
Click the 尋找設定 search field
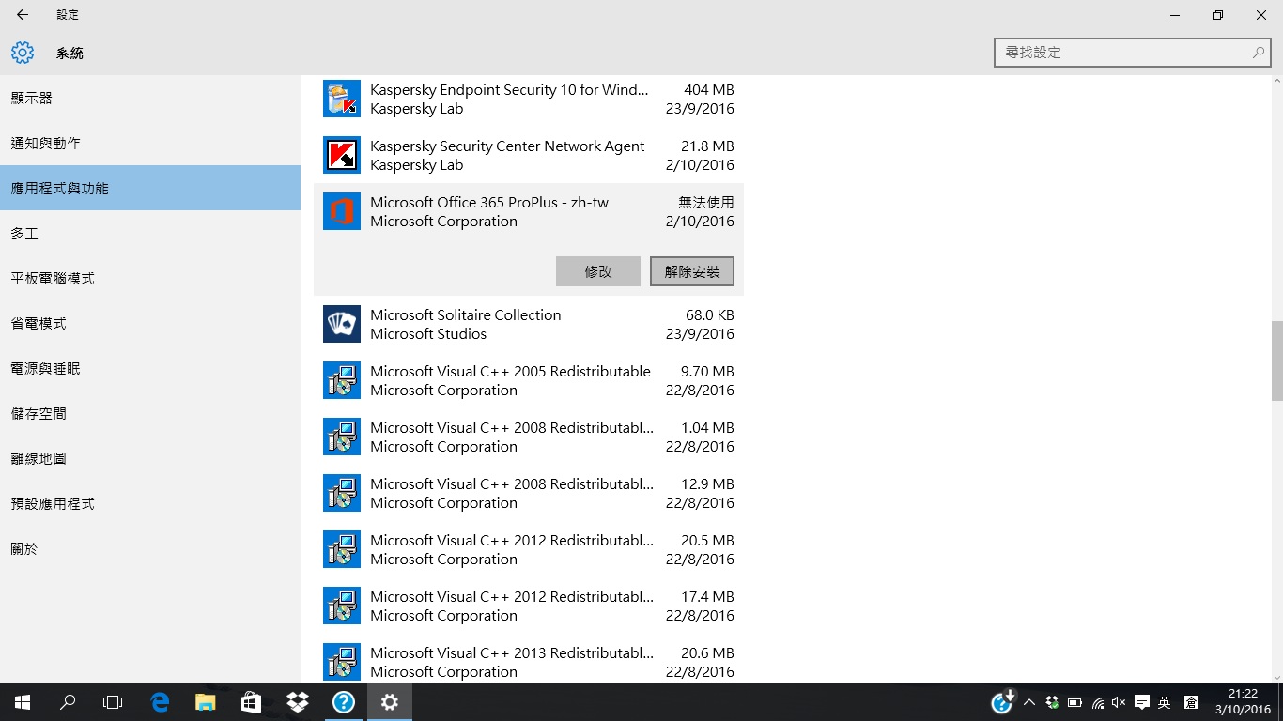1122,53
